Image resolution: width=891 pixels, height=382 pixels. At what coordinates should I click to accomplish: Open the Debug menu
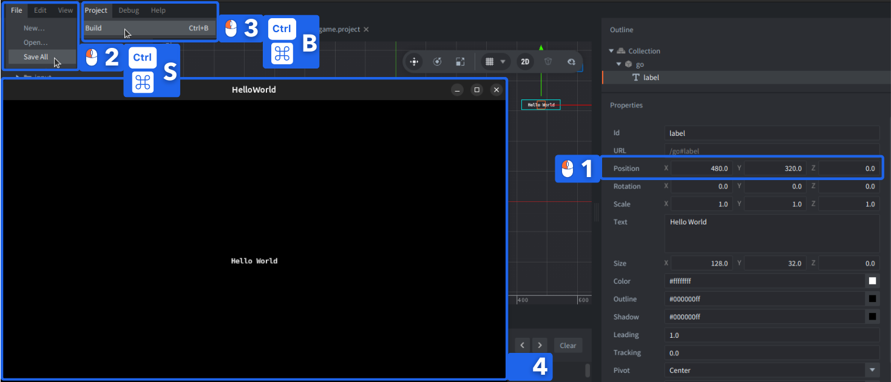128,10
